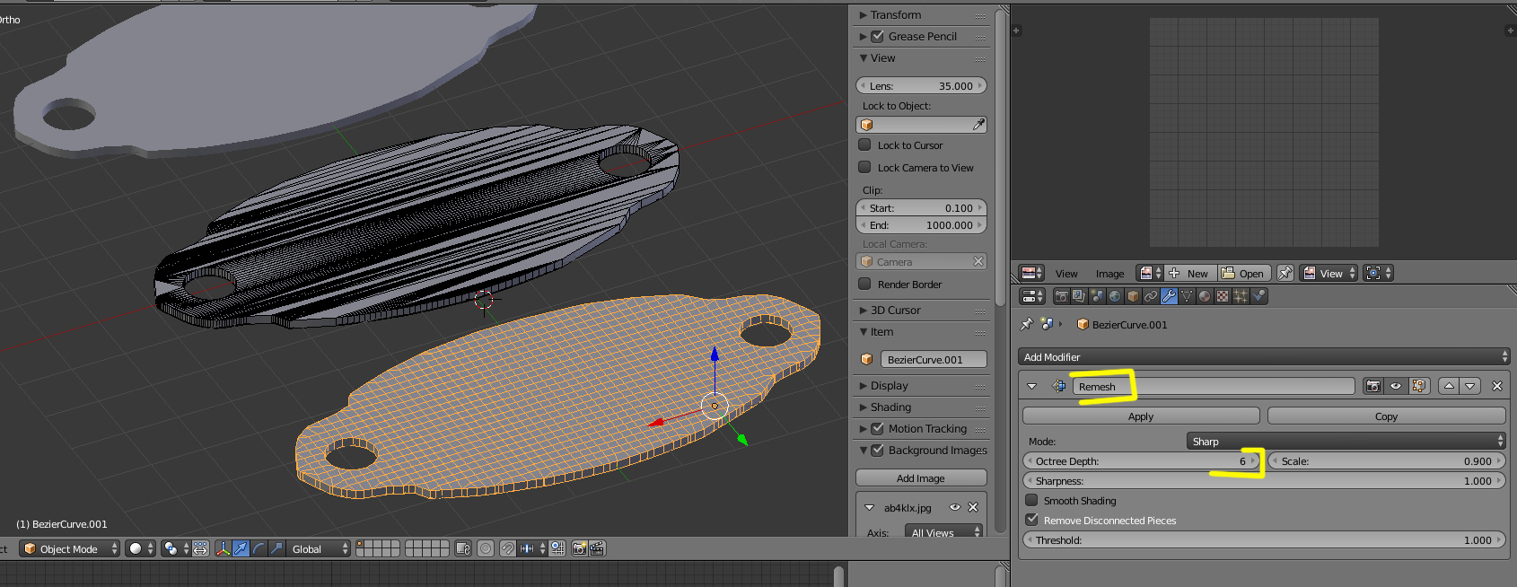Screen dimensions: 1517x587
Task: Open the Image menu in UV editor
Action: click(x=1109, y=274)
